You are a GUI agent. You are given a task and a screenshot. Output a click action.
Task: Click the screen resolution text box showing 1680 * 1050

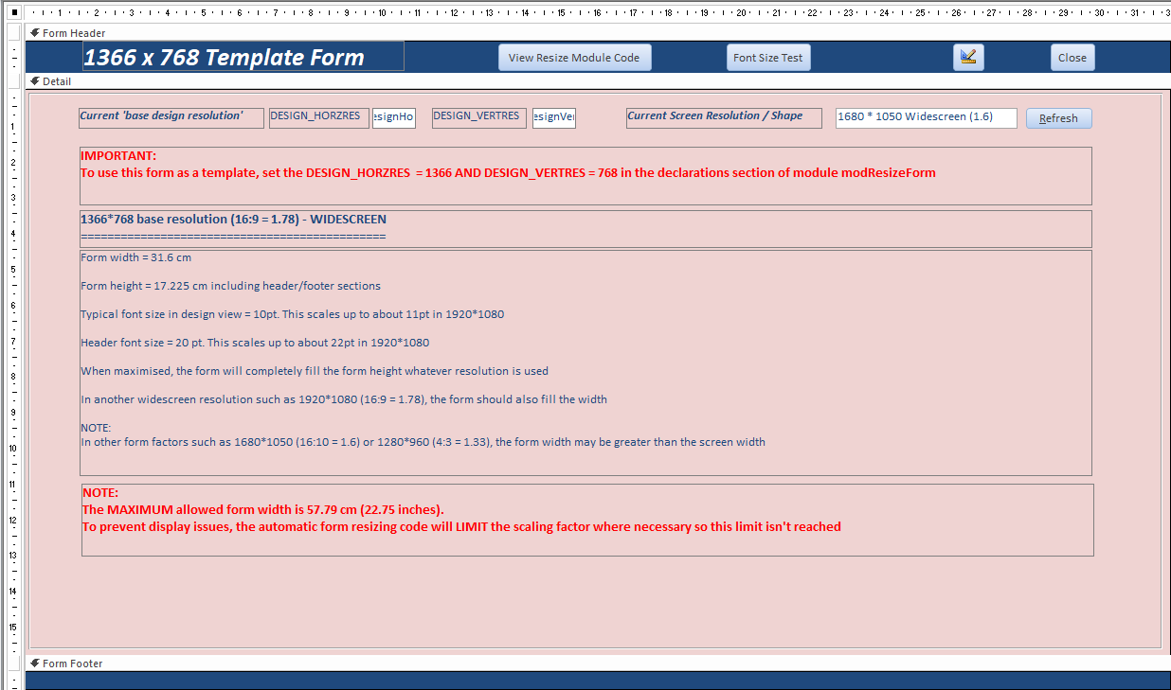coord(927,117)
